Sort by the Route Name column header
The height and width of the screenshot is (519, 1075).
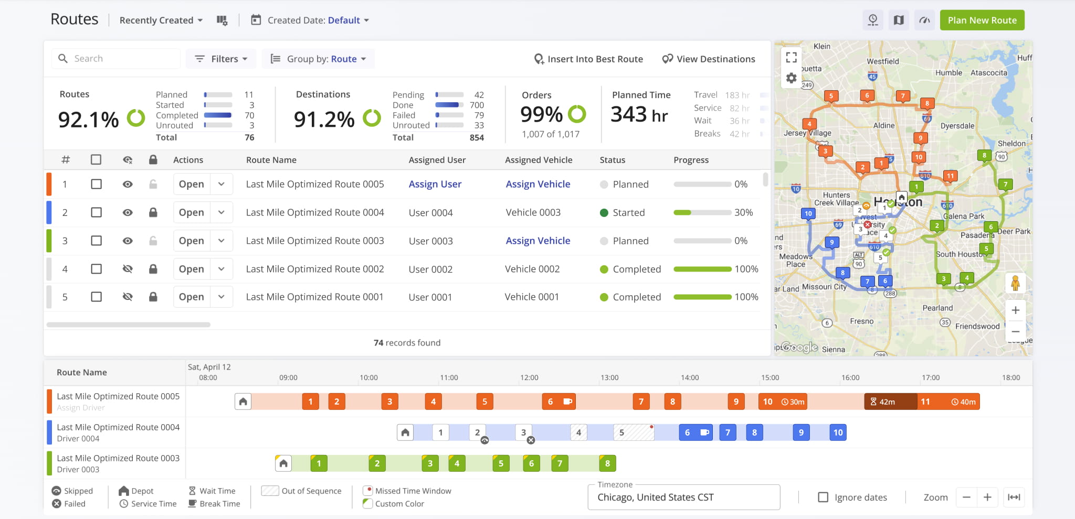pos(271,160)
